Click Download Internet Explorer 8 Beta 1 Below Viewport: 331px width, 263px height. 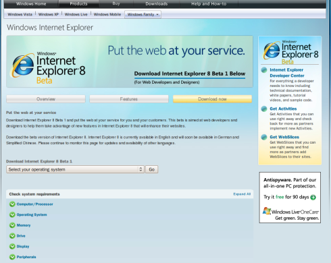click(190, 74)
